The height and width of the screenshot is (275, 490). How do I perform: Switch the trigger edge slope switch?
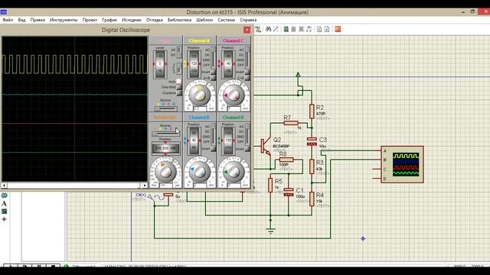pos(179,68)
